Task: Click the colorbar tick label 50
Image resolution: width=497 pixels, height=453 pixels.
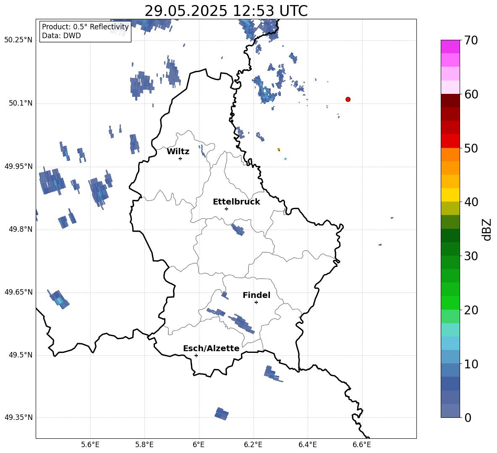Action: pyautogui.click(x=471, y=148)
